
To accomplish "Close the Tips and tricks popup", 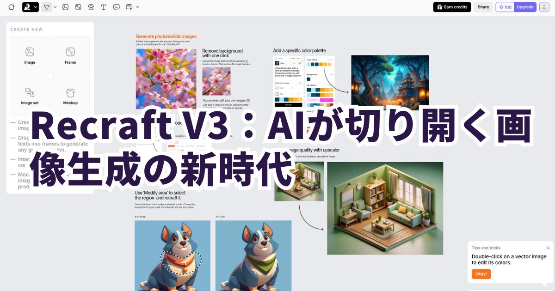I will tap(548, 248).
